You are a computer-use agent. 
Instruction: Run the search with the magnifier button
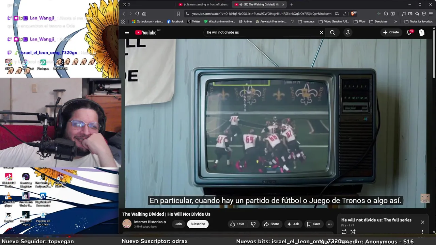click(332, 32)
